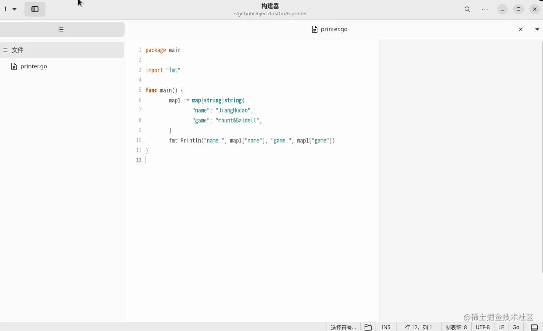Screen dimensions: 543x331
Task: Toggle LF line ending indicator
Action: pyautogui.click(x=501, y=327)
